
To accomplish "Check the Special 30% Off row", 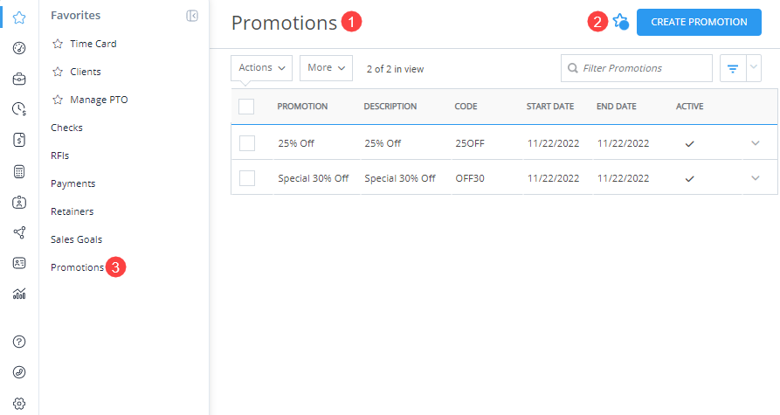I will (247, 178).
